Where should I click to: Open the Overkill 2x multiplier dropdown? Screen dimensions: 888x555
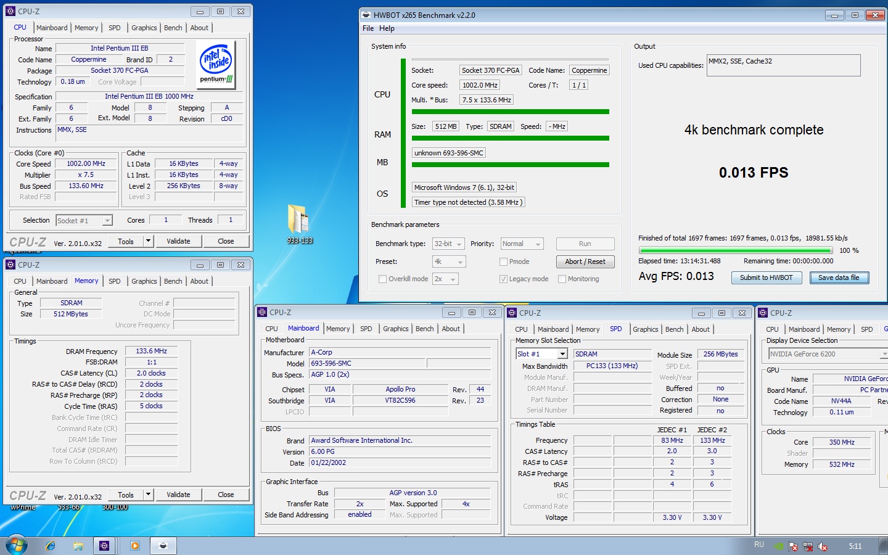[445, 279]
